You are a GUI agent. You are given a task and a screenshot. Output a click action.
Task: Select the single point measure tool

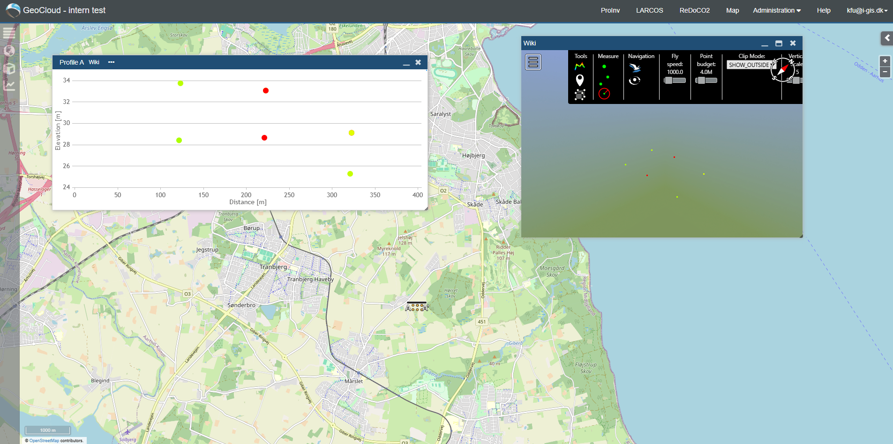tap(604, 67)
